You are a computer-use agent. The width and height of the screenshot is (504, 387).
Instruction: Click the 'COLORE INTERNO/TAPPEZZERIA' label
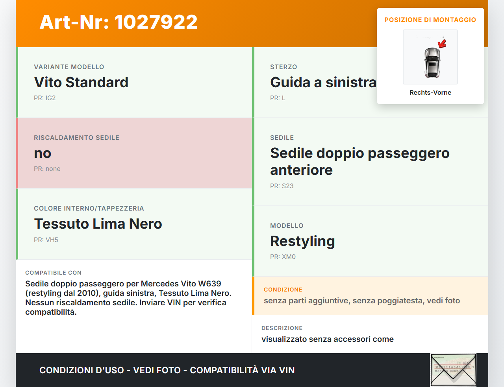click(89, 208)
